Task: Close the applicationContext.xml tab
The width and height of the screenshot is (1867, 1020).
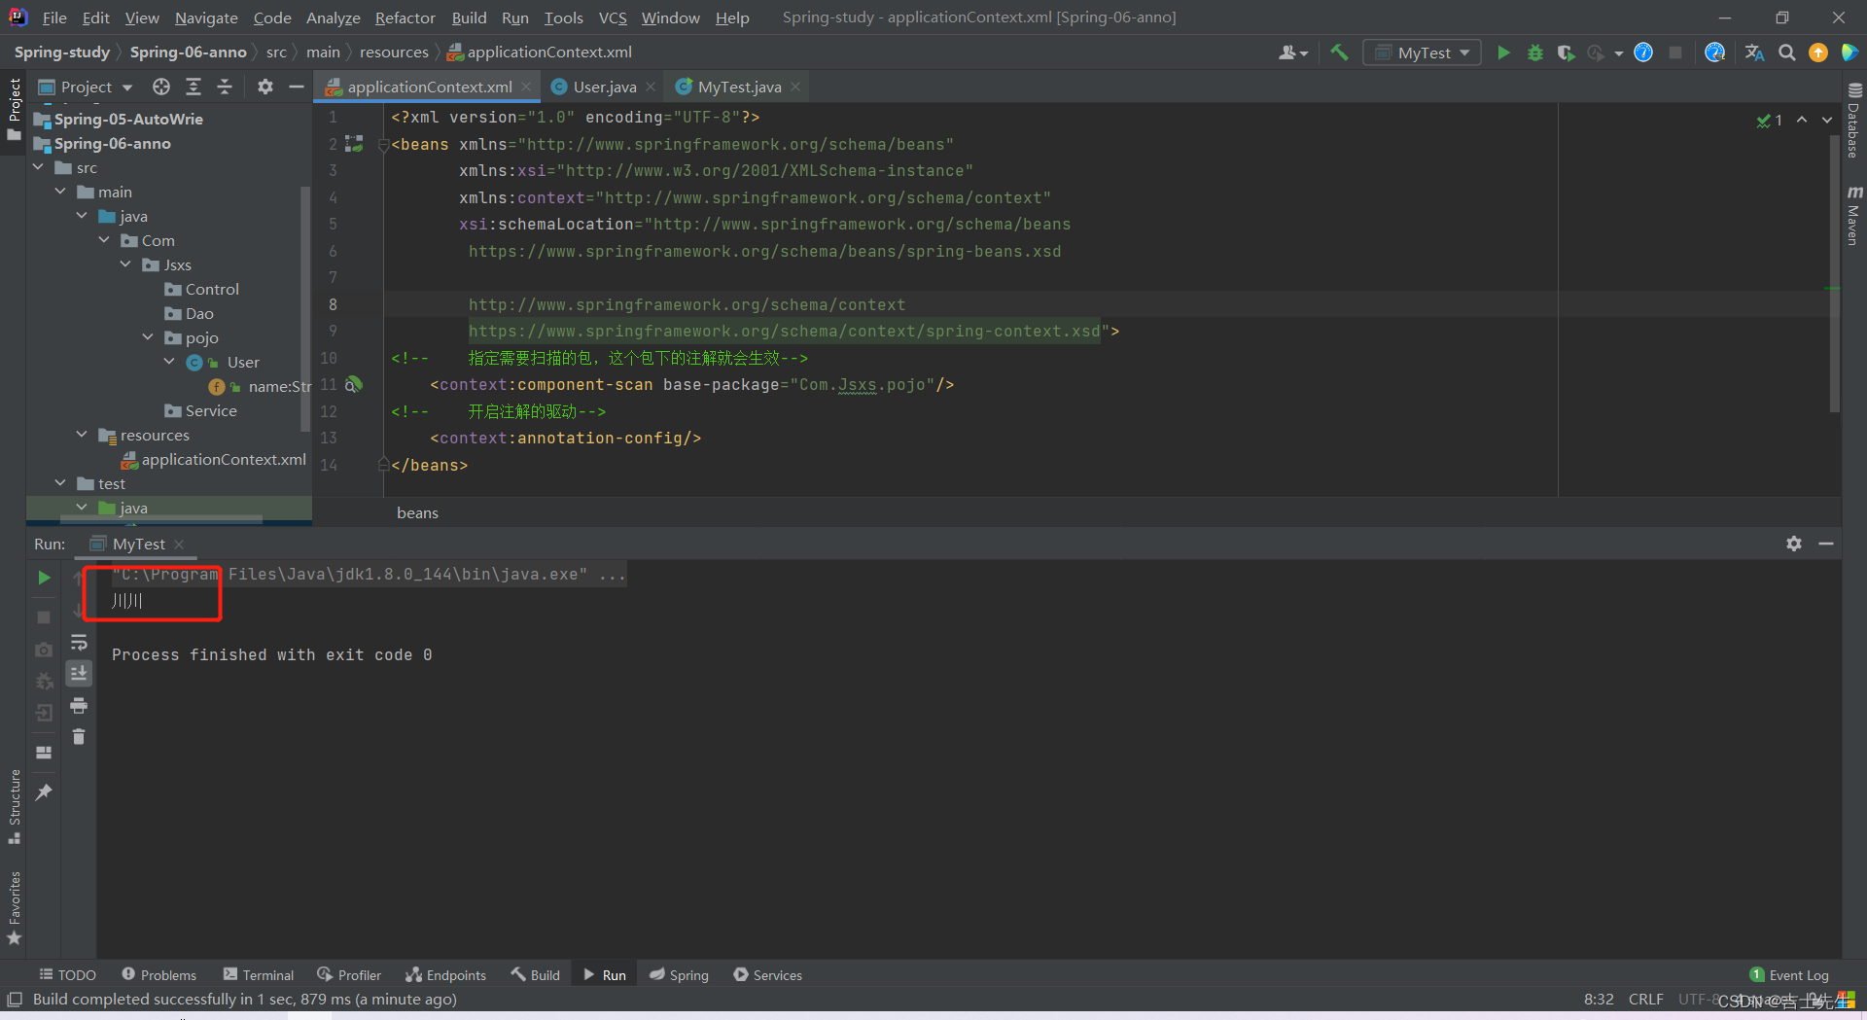Action: (x=526, y=87)
